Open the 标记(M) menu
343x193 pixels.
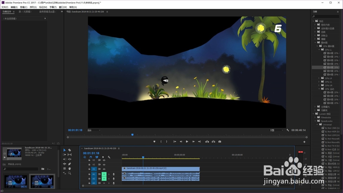pyautogui.click(x=43, y=7)
